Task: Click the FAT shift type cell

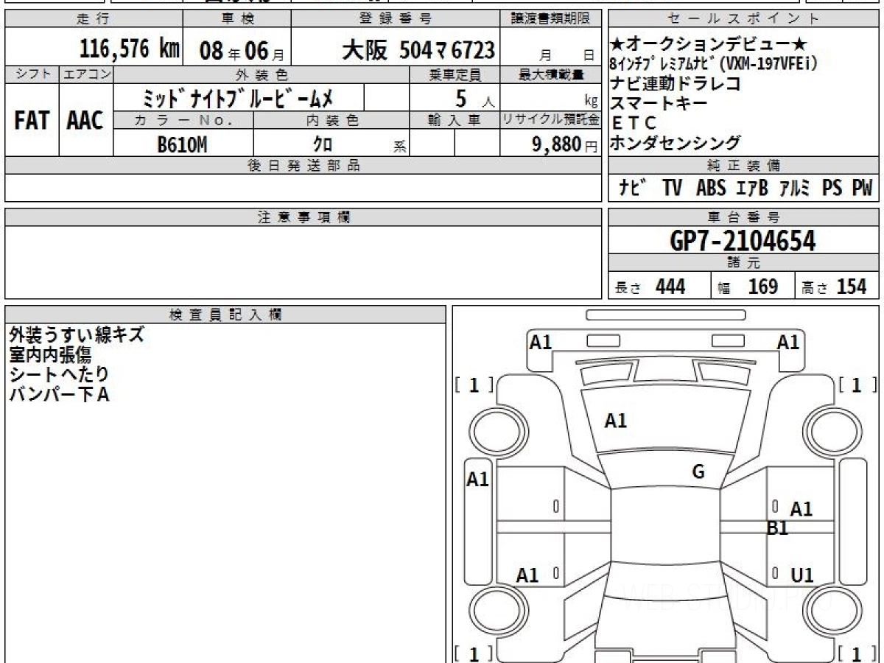Action: pyautogui.click(x=32, y=120)
